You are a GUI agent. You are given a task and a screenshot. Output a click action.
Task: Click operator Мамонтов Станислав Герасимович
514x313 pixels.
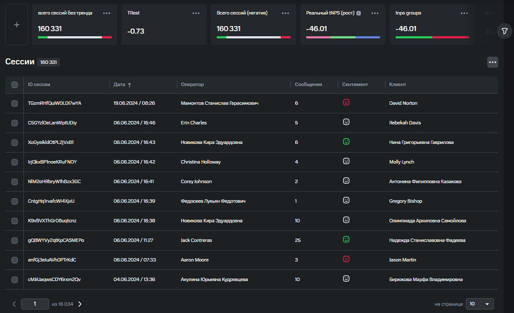pos(220,103)
